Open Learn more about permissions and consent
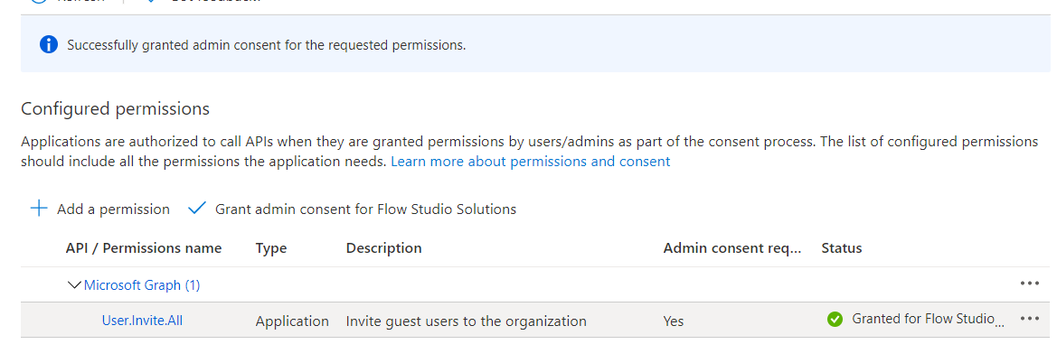The height and width of the screenshot is (363, 1057). [x=530, y=162]
